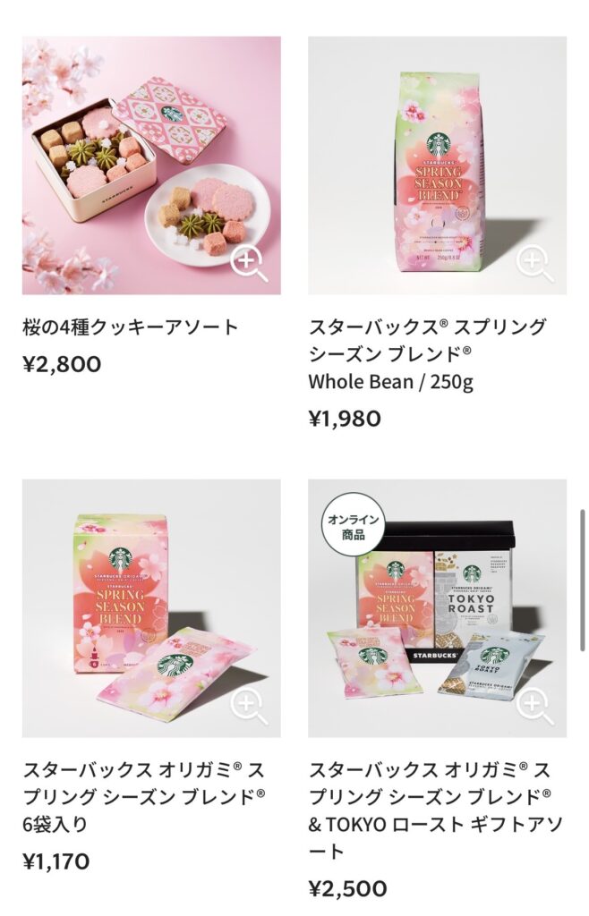
Task: Open スプリング シーズン ブレンド Whole Bean / 250g link
Action: tap(427, 354)
